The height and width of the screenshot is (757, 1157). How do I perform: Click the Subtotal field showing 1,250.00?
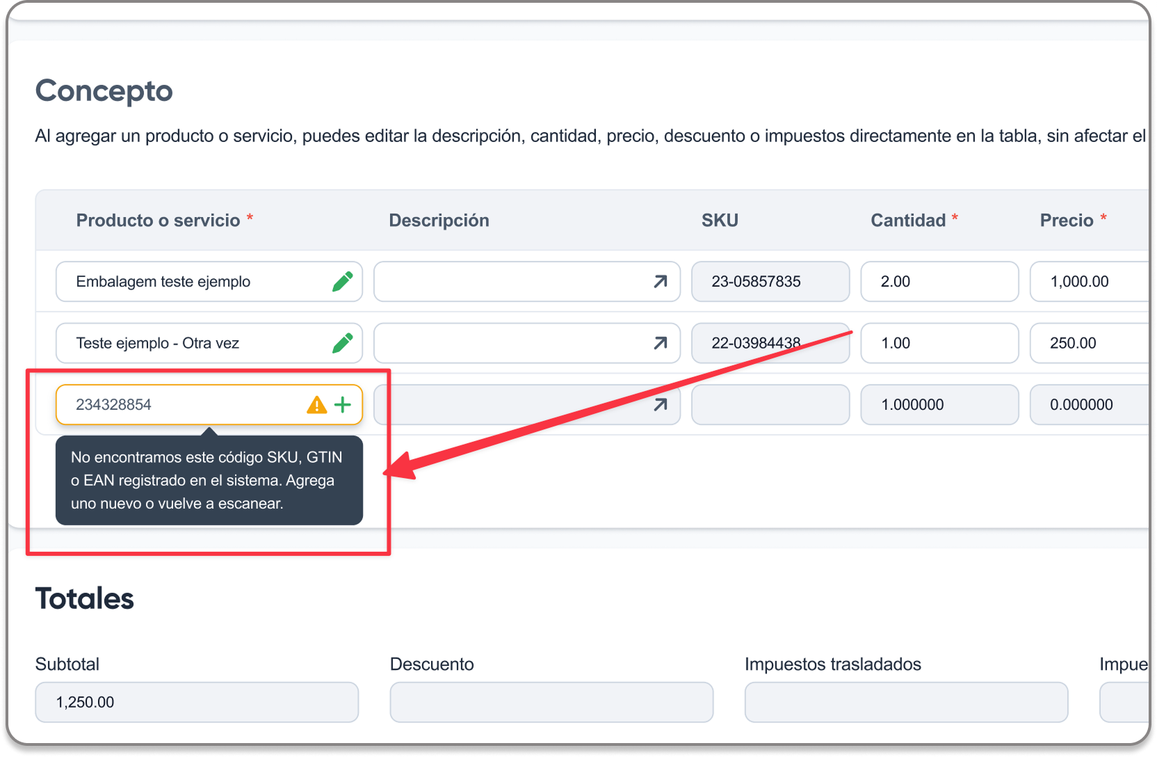tap(197, 702)
